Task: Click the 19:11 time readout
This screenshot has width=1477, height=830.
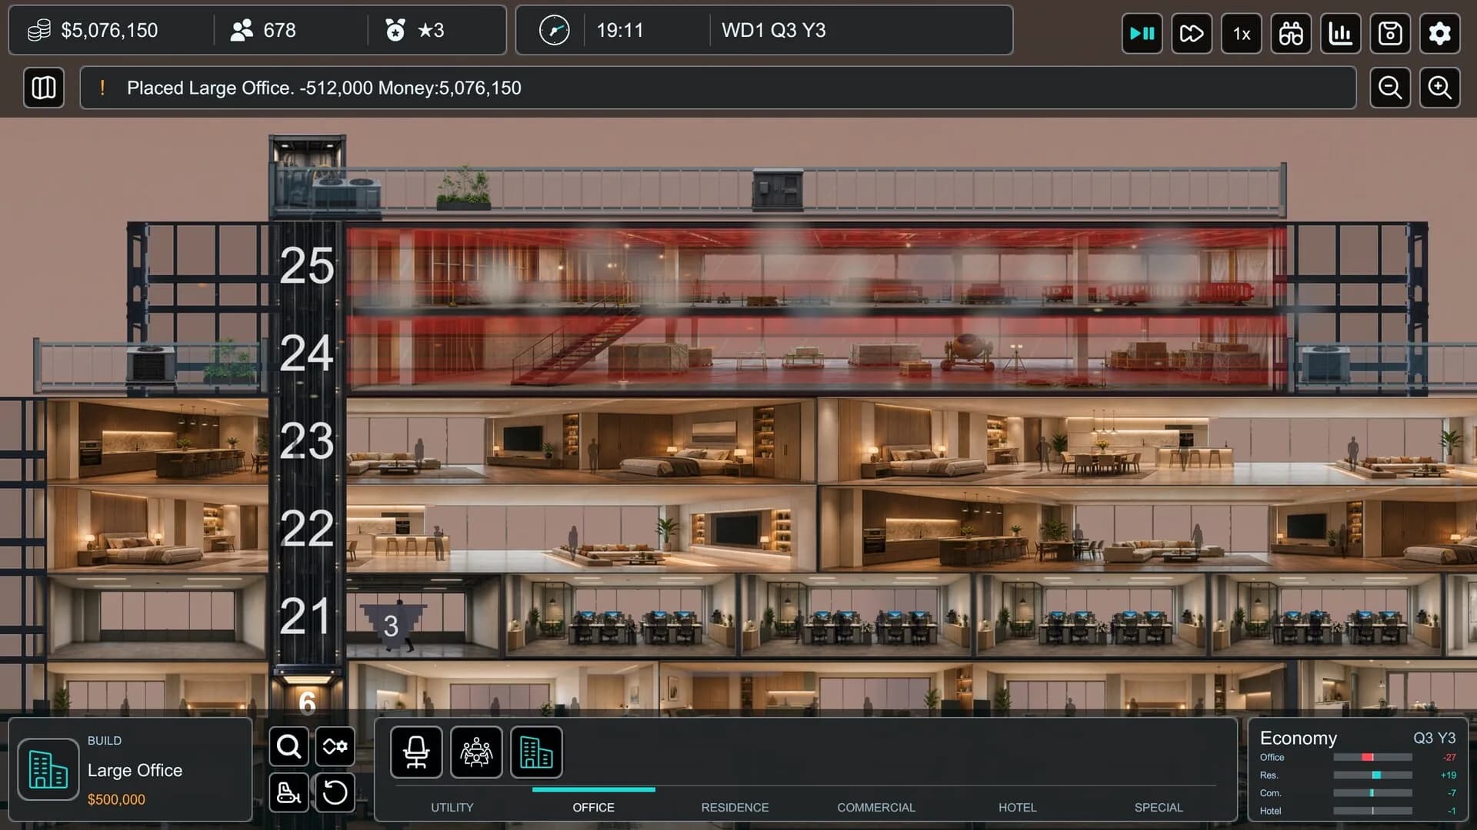Action: coord(619,30)
